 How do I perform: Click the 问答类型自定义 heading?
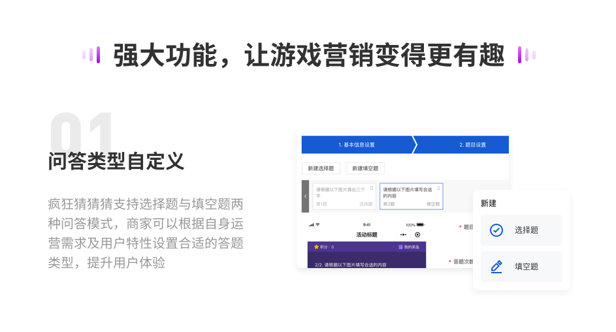[116, 160]
